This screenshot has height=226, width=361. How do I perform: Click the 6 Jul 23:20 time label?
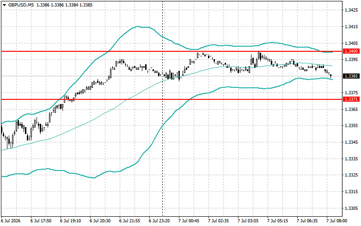pyautogui.click(x=159, y=221)
